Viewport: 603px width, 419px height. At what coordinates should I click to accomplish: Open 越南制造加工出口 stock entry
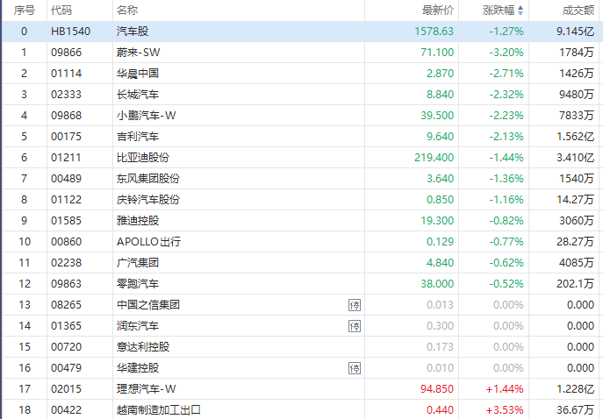coord(159,410)
